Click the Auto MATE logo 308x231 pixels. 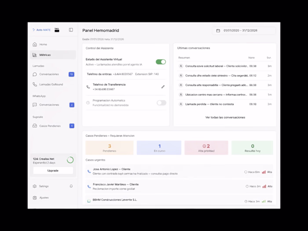[x=41, y=30]
